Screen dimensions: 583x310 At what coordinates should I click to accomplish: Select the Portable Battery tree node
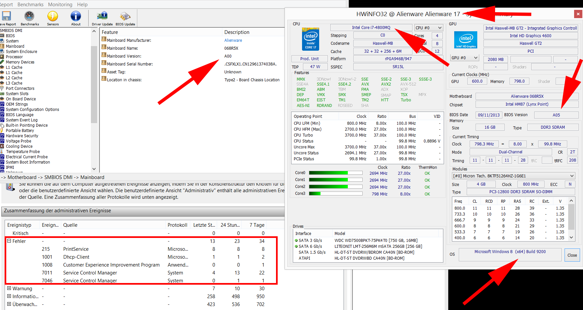coord(20,131)
